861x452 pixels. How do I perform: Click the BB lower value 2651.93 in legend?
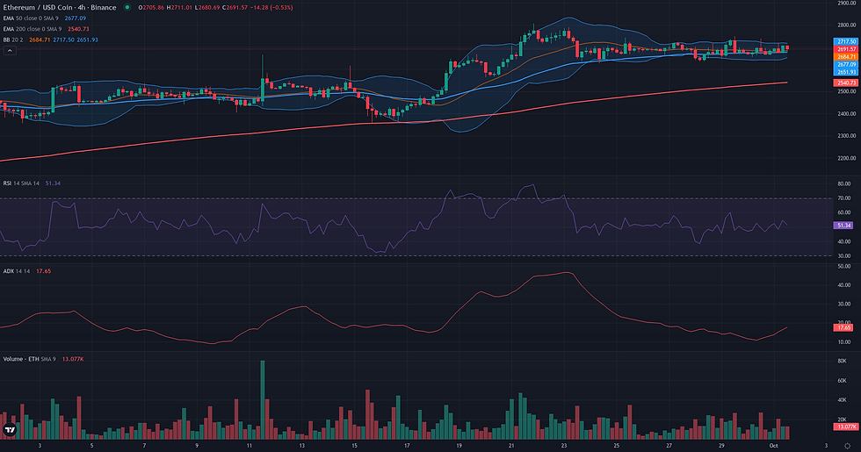point(87,40)
